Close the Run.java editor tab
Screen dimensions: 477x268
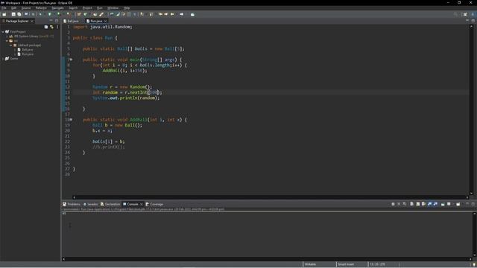(106, 21)
